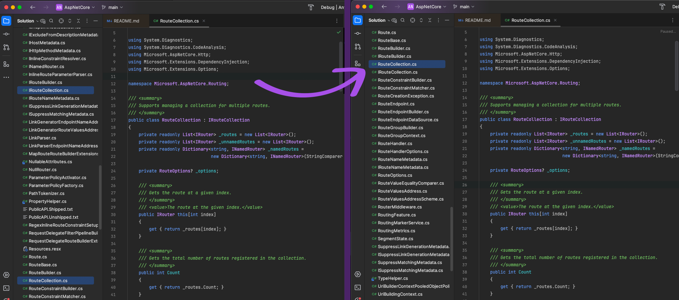Image resolution: width=679 pixels, height=300 pixels.
Task: Locate opened file via crosshair icon in right panel
Action: click(412, 20)
